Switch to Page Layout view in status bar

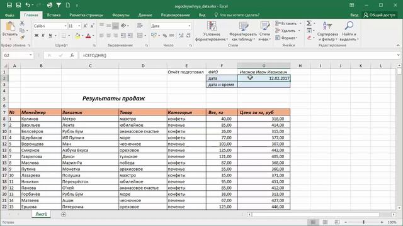point(325,222)
